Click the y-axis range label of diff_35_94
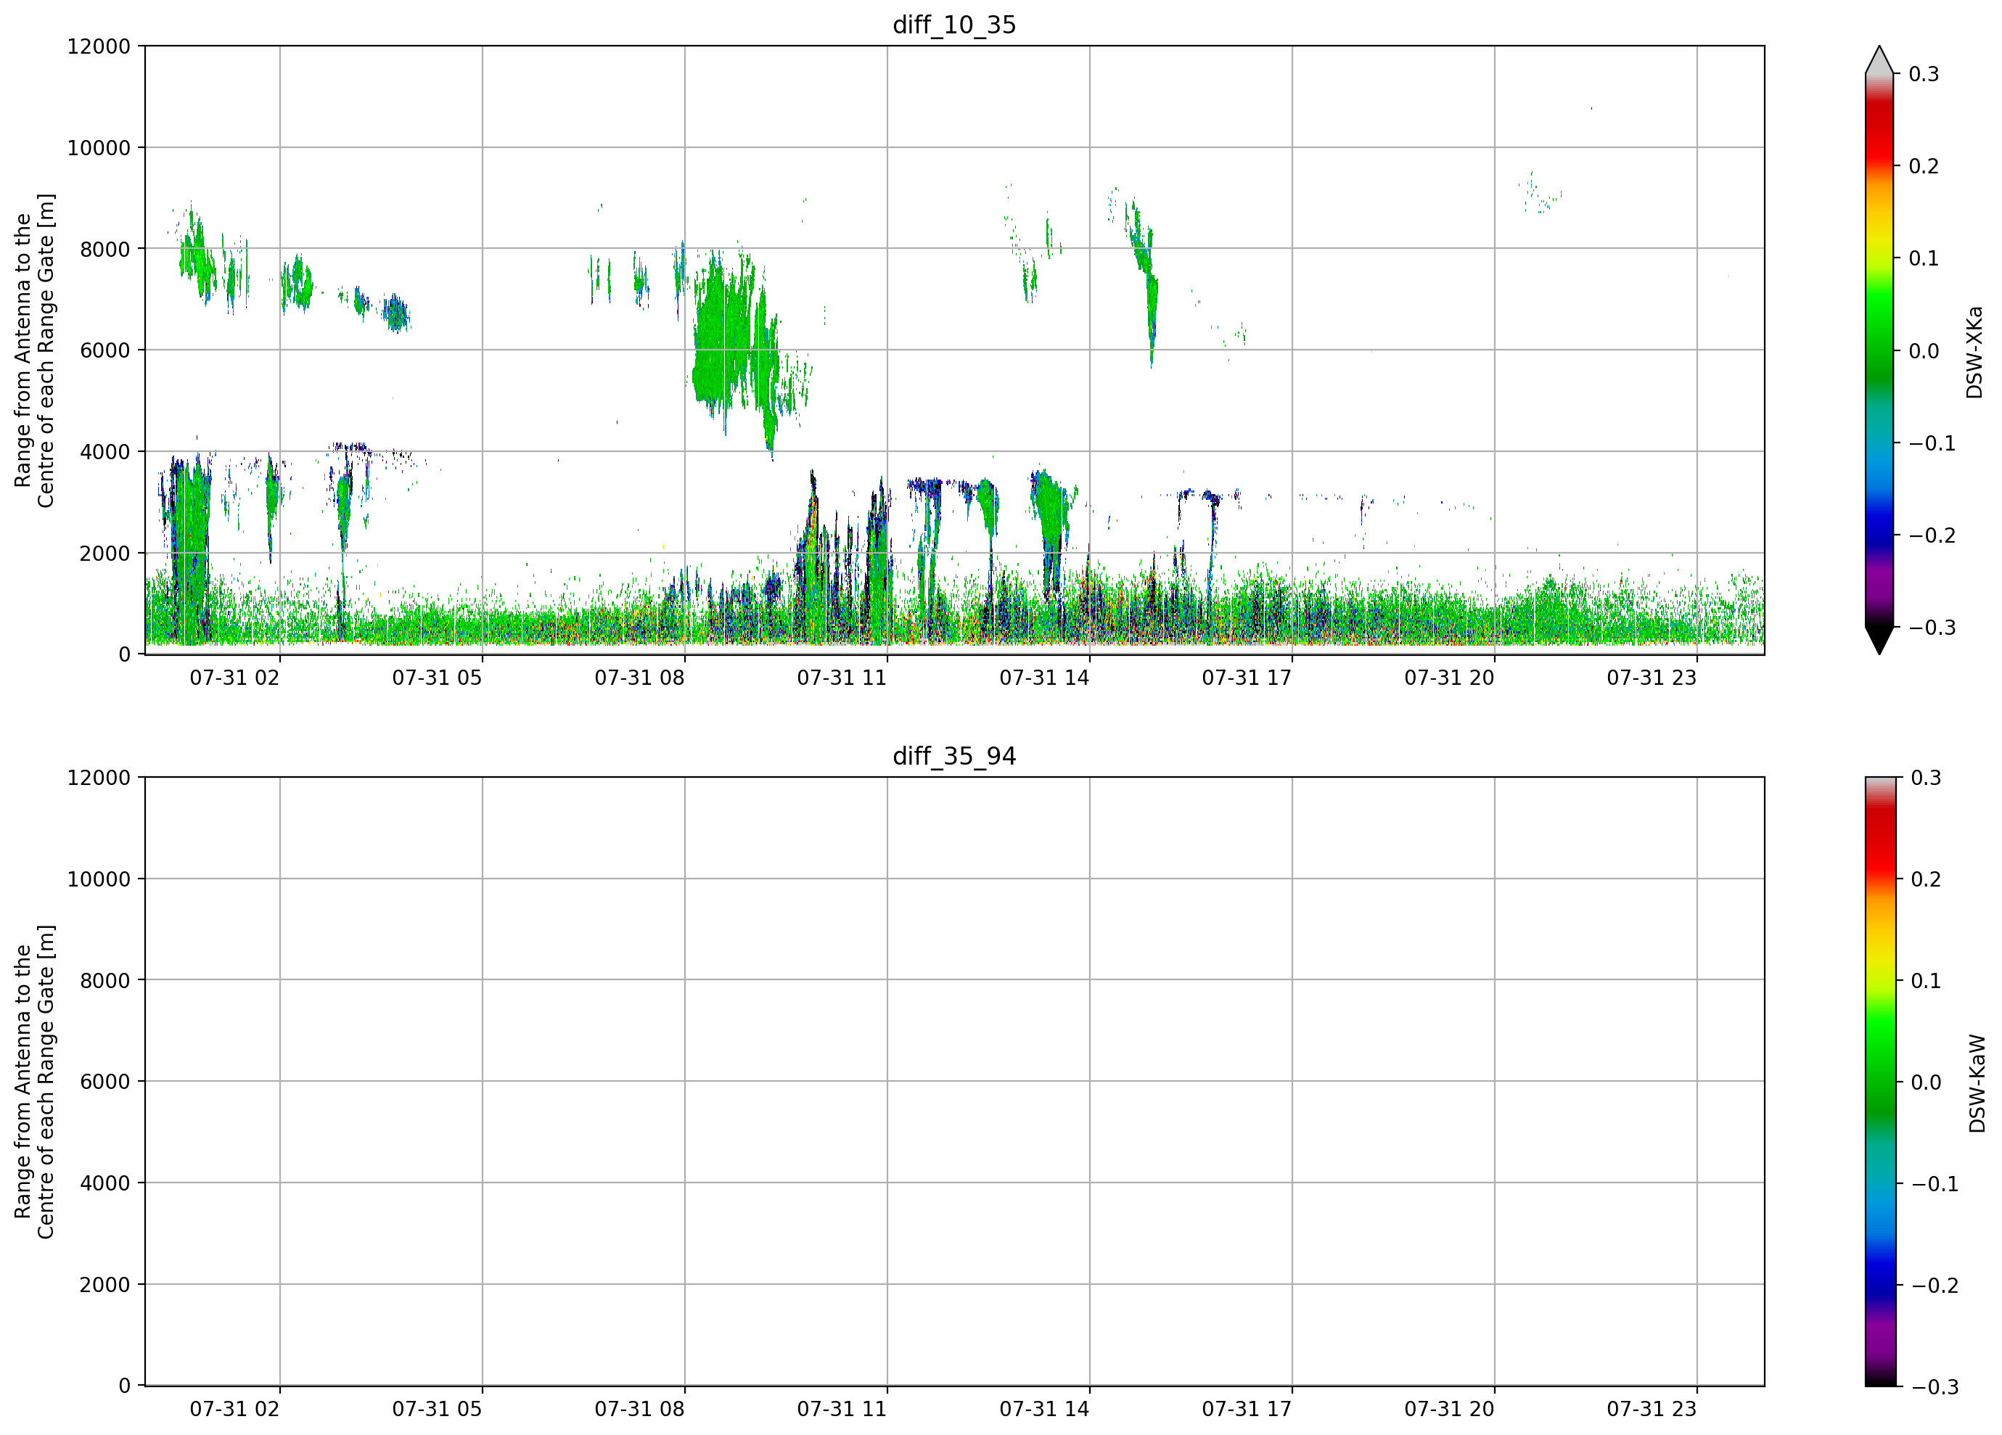2002x1435 pixels. 34,1082
